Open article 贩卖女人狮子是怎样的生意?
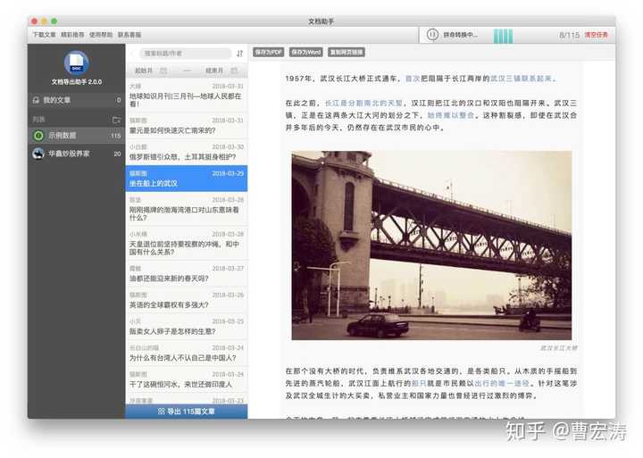The width and height of the screenshot is (643, 458). click(x=187, y=327)
